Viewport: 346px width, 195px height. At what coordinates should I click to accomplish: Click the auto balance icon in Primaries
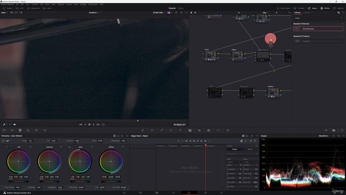pos(3,141)
